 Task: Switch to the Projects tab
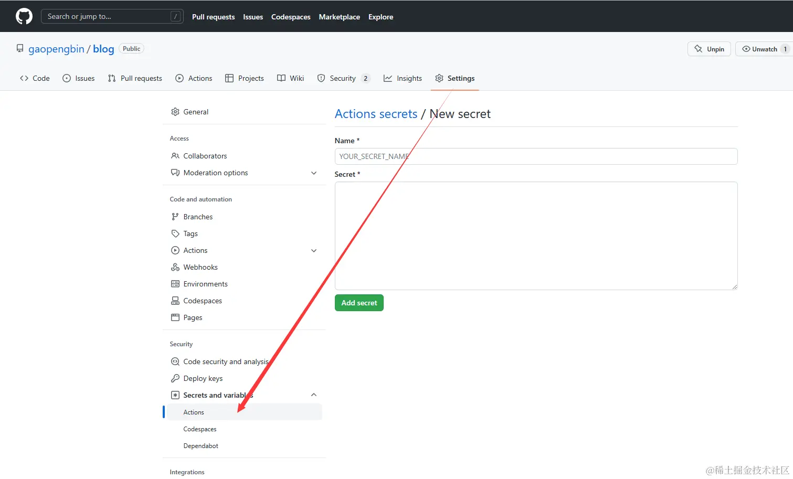pyautogui.click(x=245, y=78)
